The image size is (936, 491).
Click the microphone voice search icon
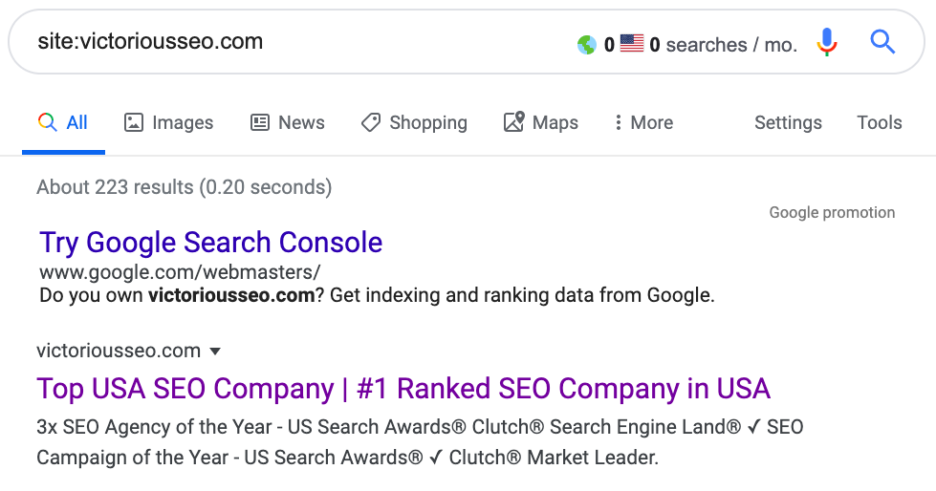click(827, 43)
